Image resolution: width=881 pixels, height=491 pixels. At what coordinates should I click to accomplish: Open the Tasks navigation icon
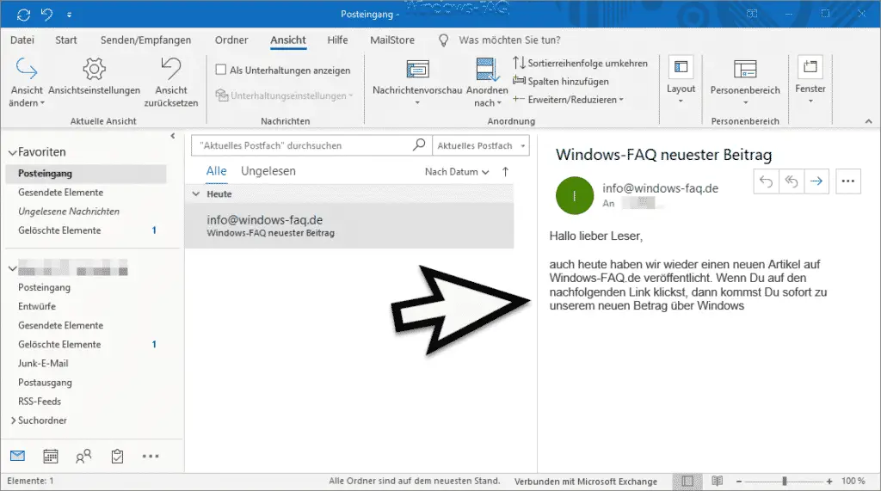point(117,456)
